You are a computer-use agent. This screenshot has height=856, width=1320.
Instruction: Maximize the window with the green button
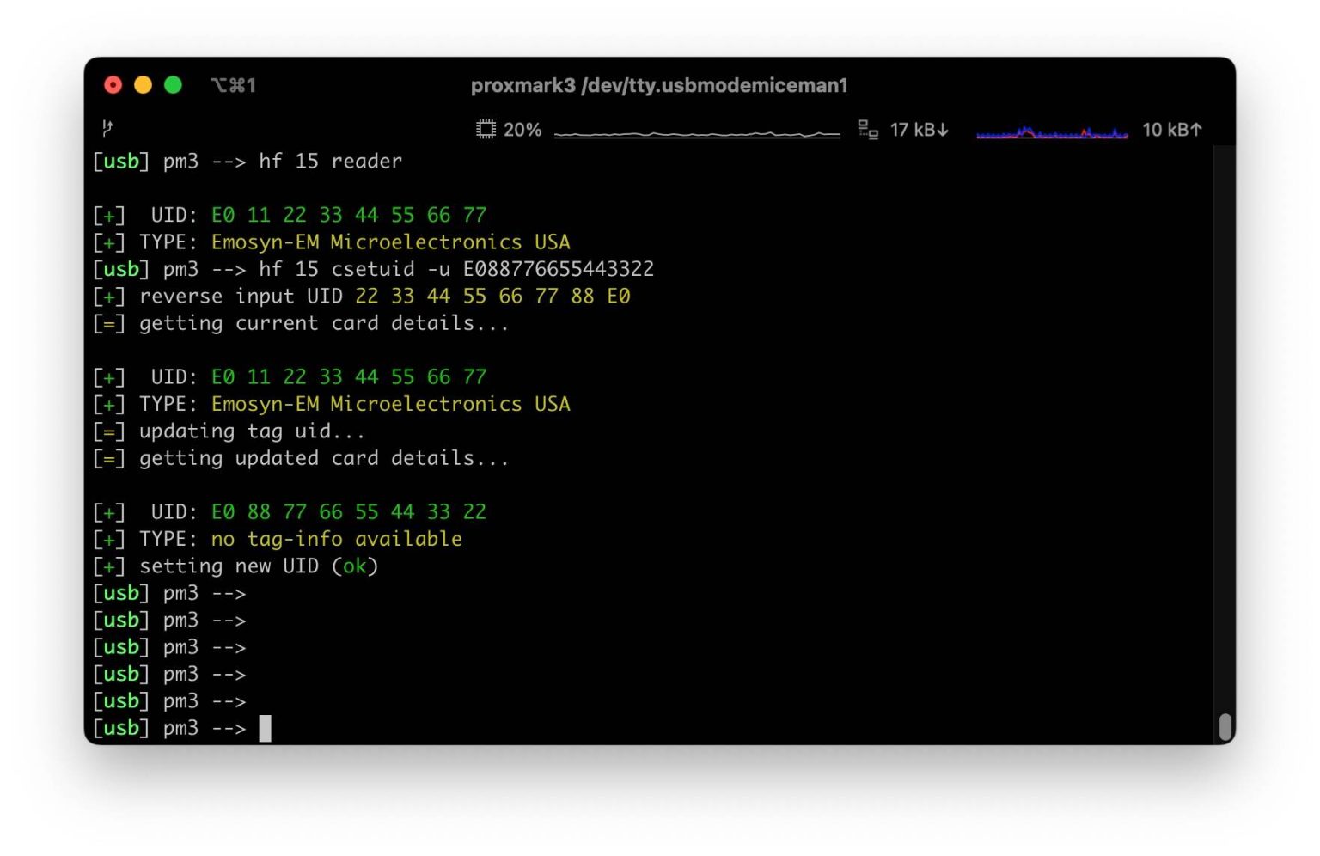pos(173,85)
